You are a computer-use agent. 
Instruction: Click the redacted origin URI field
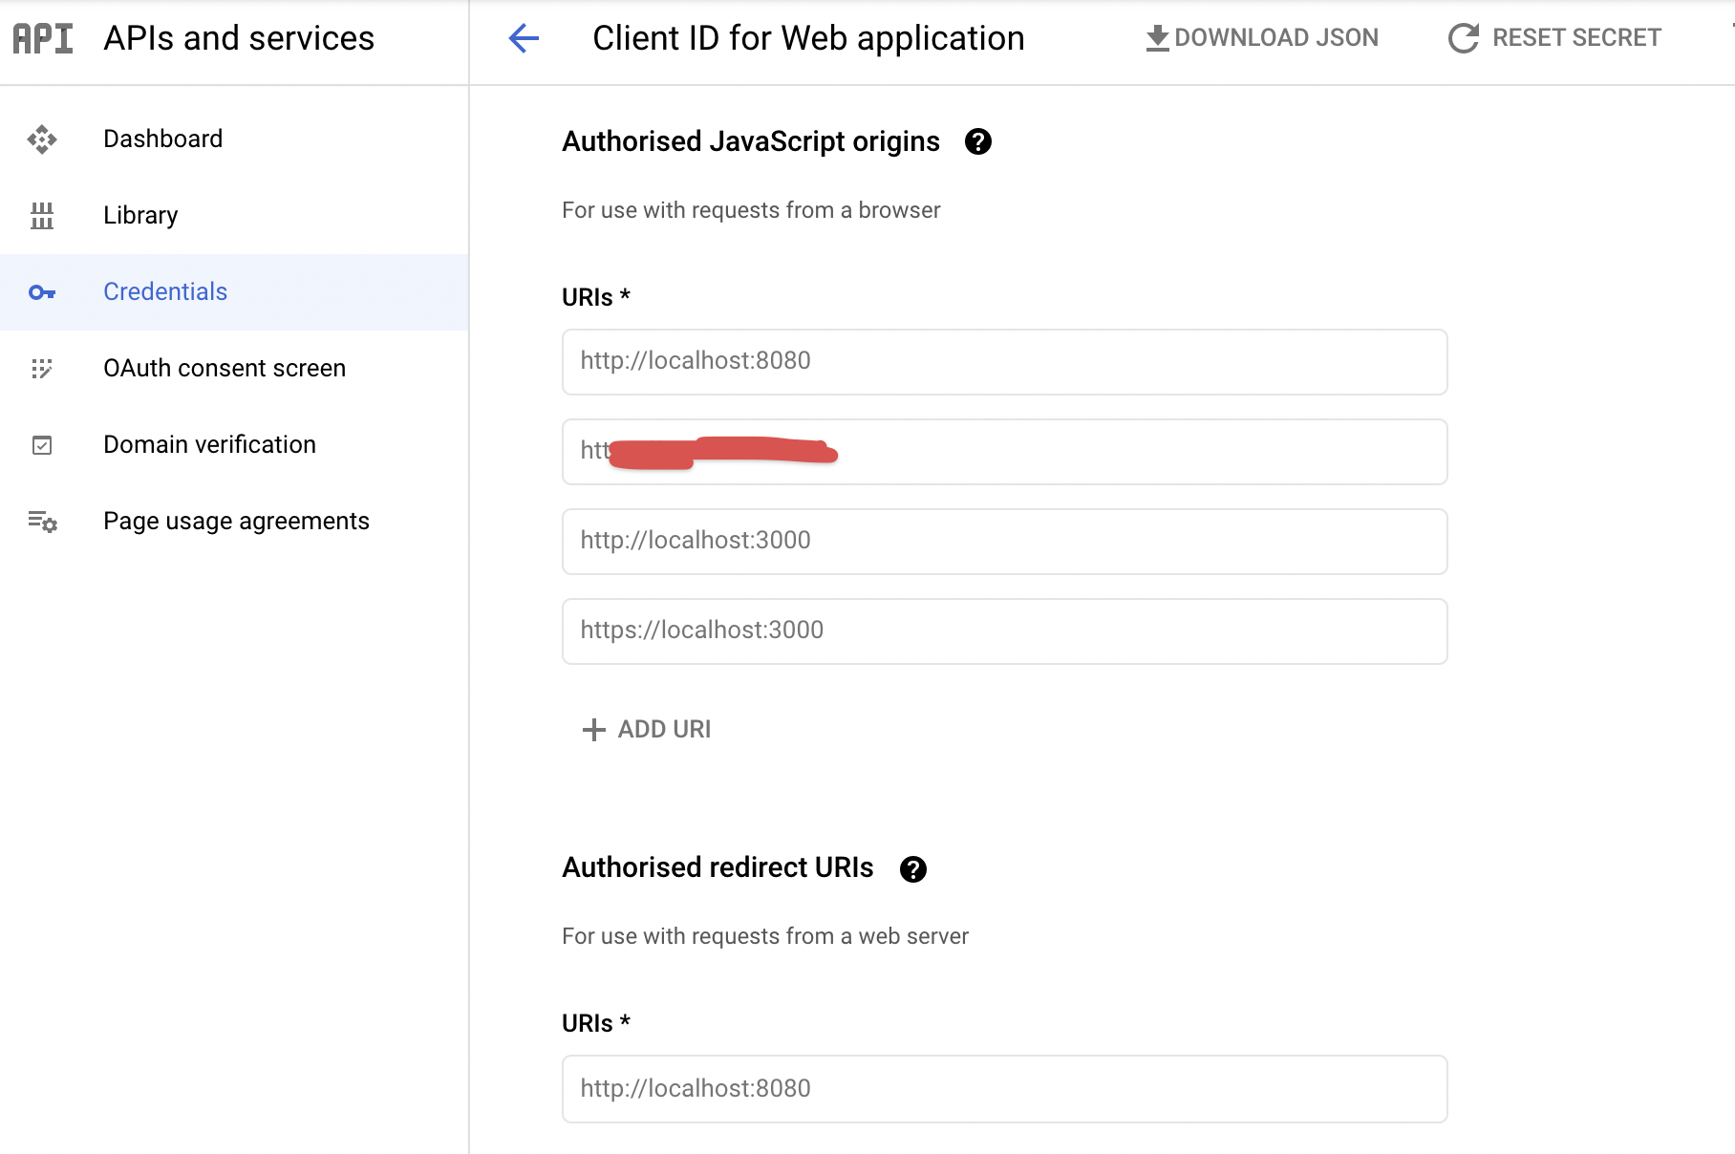tap(1005, 452)
